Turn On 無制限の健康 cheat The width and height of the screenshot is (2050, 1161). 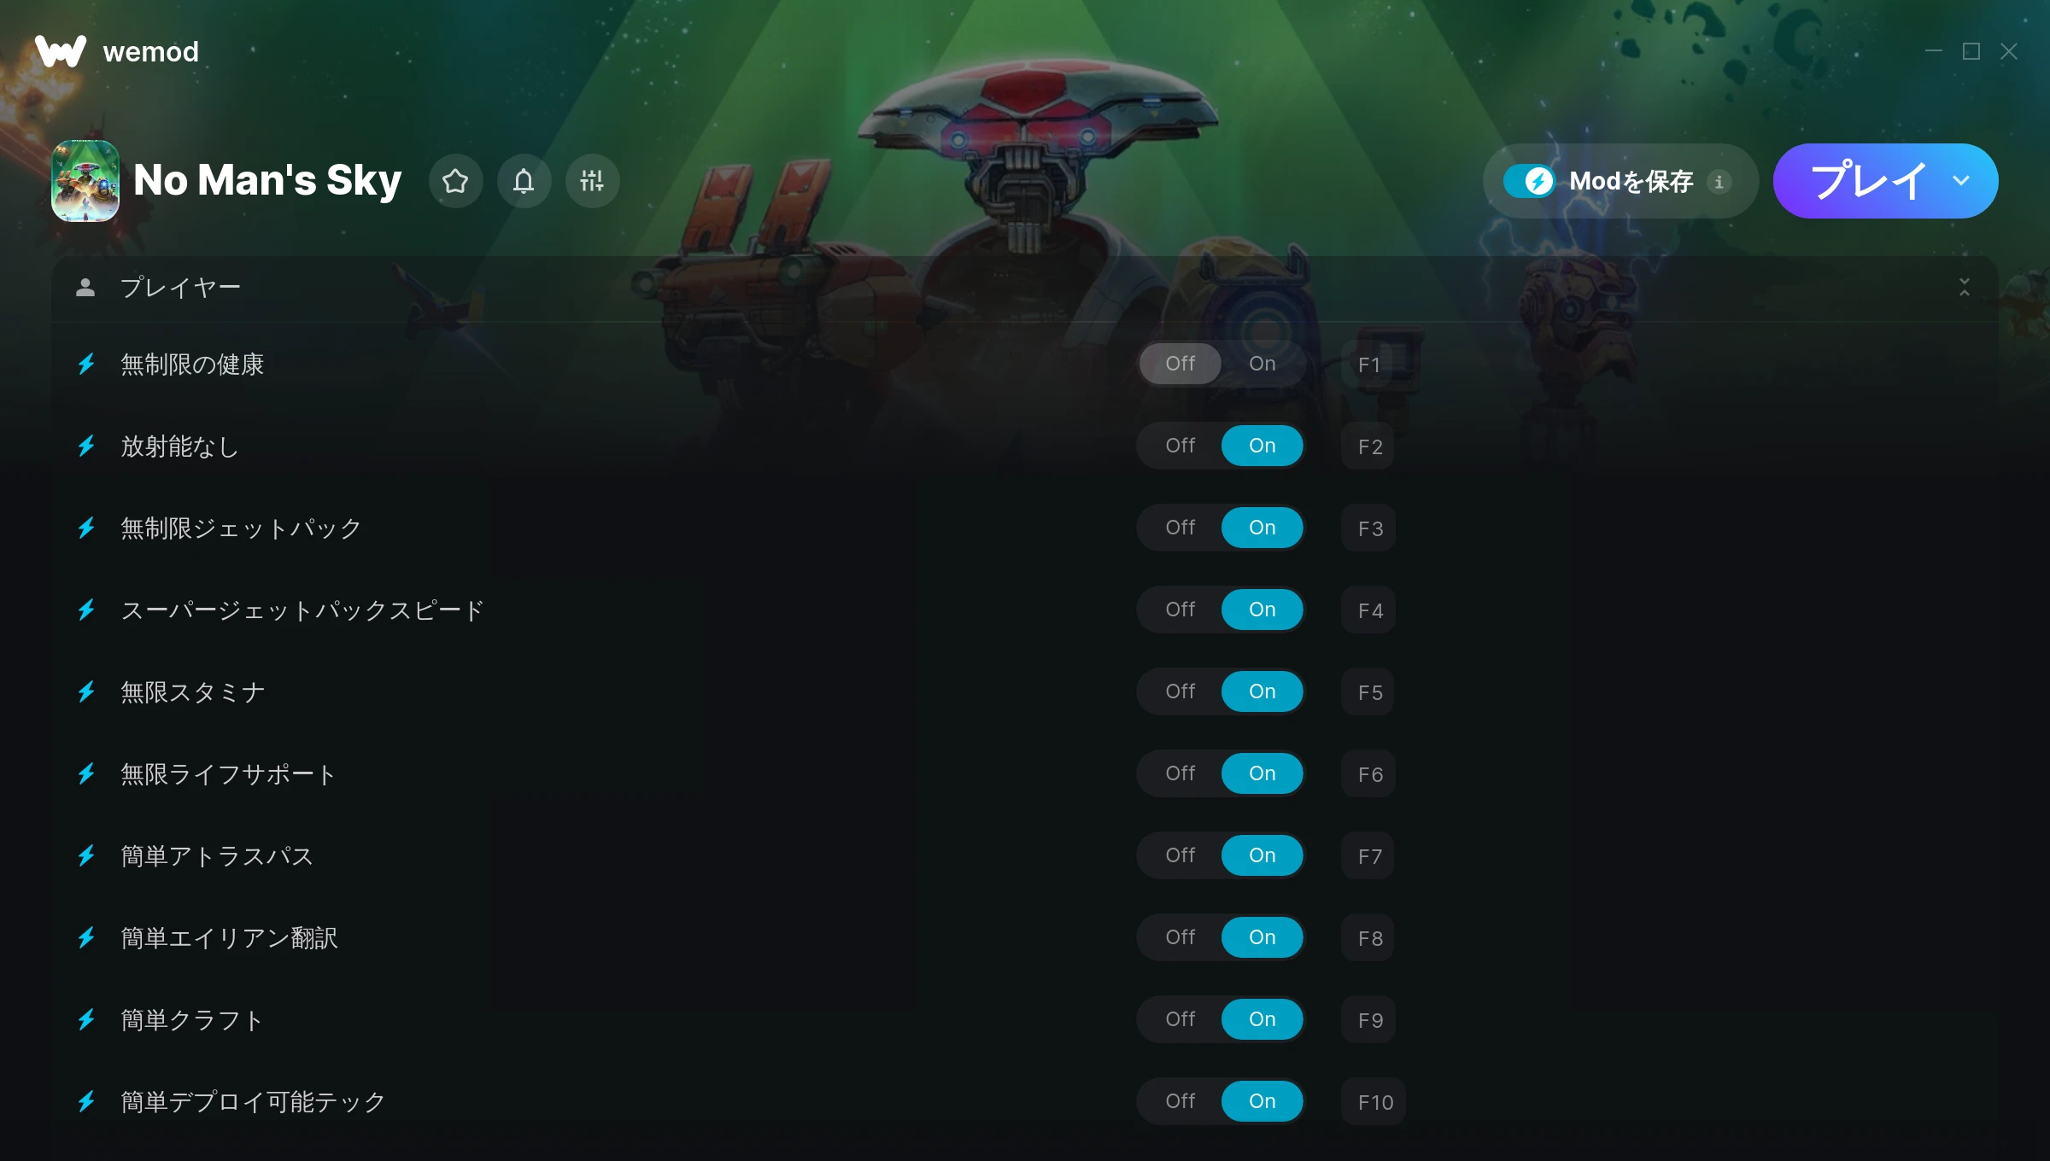1262,364
